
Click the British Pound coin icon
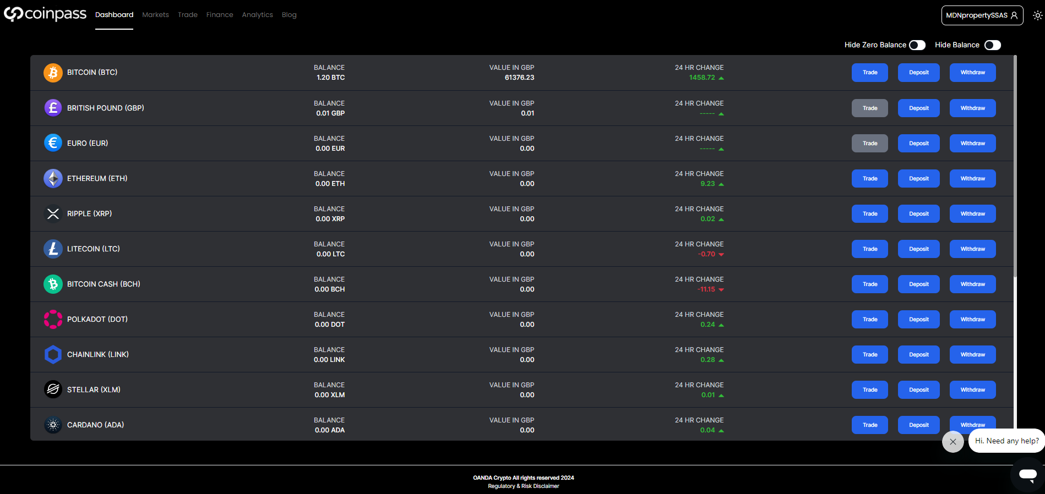tap(53, 108)
